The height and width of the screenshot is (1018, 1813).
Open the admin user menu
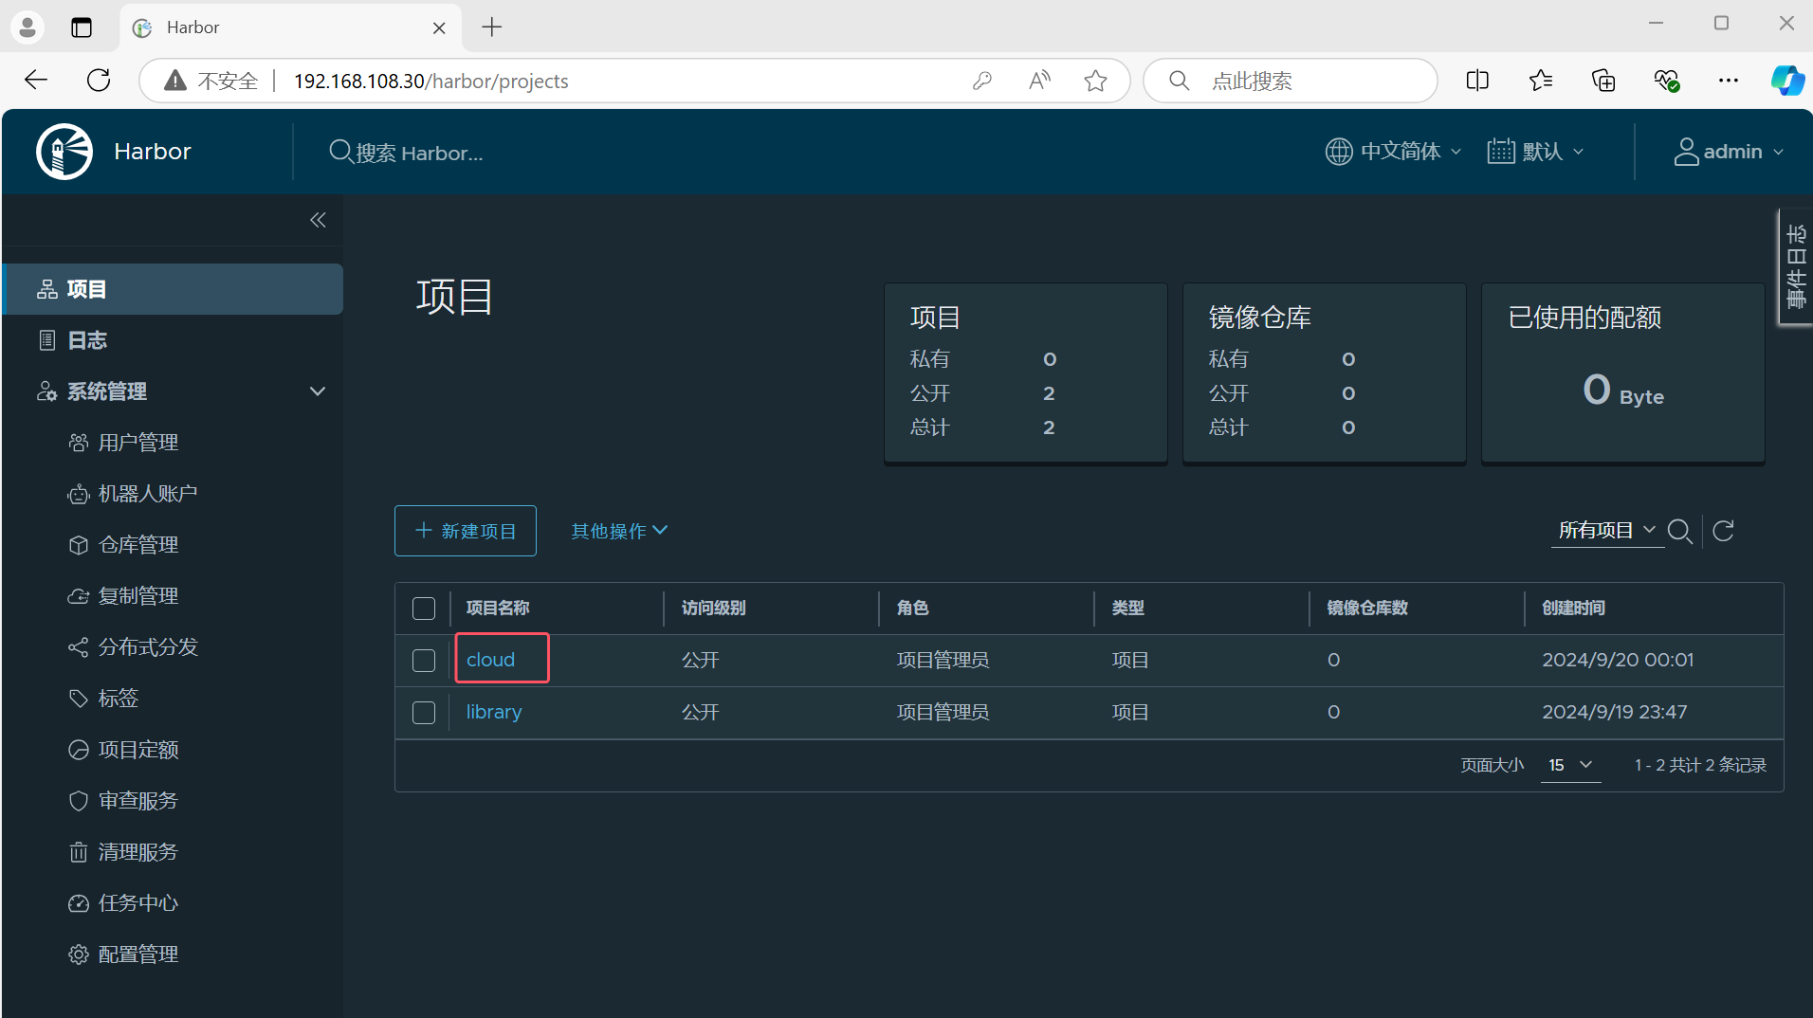1729,152
